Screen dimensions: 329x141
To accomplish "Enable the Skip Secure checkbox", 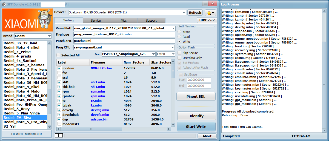I will click(180, 53).
